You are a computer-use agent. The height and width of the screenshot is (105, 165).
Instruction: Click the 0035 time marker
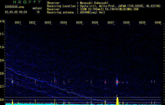point(79,23)
